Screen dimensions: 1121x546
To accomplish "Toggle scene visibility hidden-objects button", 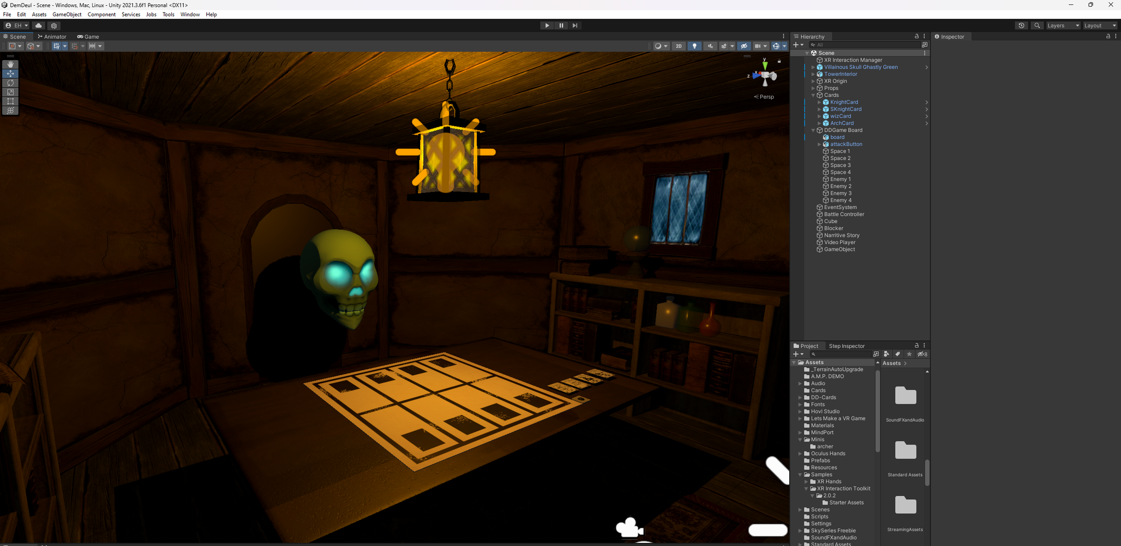I will coord(744,46).
